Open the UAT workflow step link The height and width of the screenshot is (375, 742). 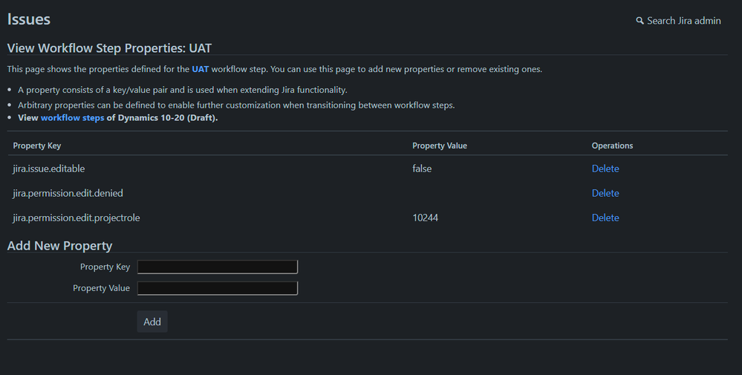201,69
